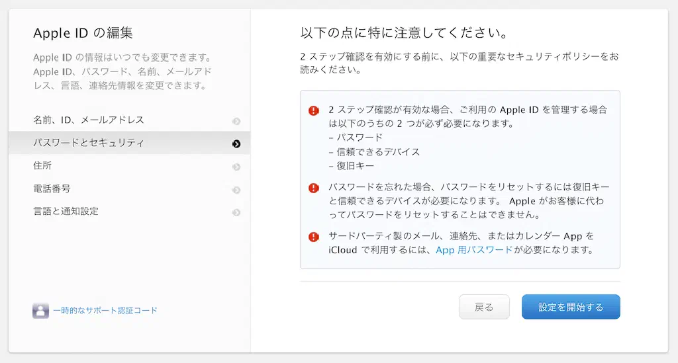
Task: Select パスワードとセキュリティ in the sidebar
Action: 89,143
